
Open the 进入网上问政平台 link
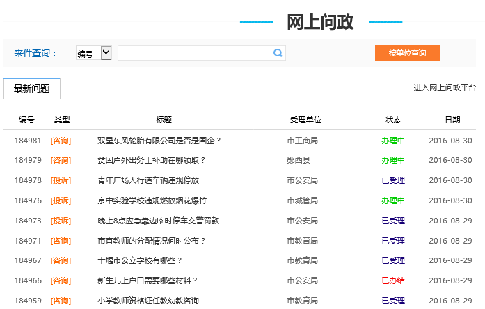pyautogui.click(x=445, y=88)
